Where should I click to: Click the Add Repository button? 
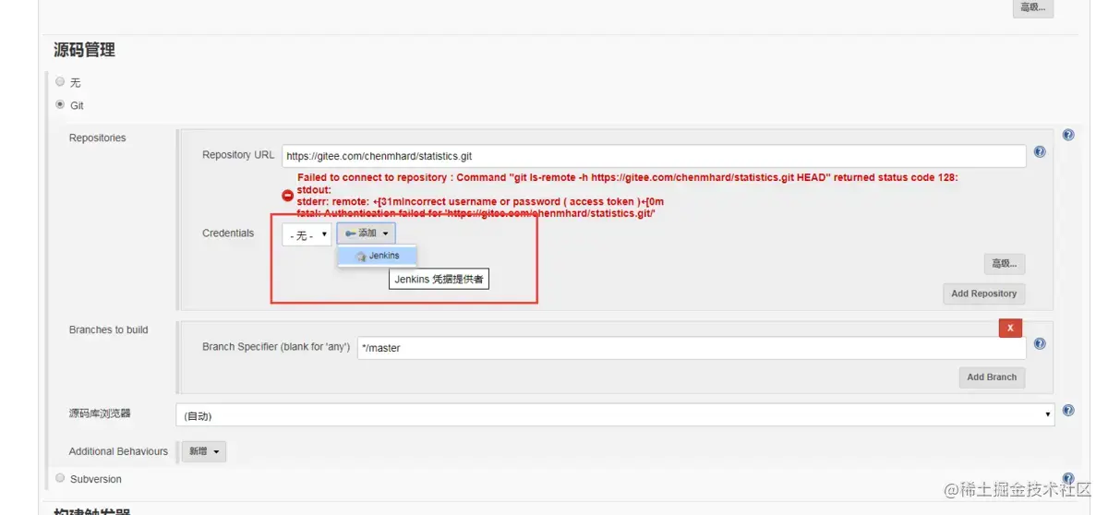pos(983,293)
